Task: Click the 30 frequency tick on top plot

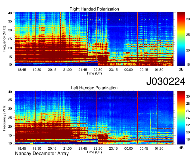Action: [x=10, y=30]
